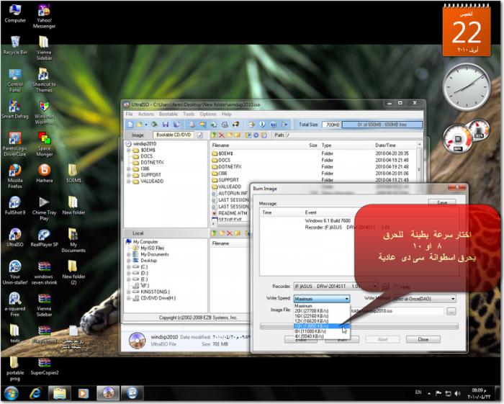Select the 8X (11080 KB/s) speed option

coord(322,331)
